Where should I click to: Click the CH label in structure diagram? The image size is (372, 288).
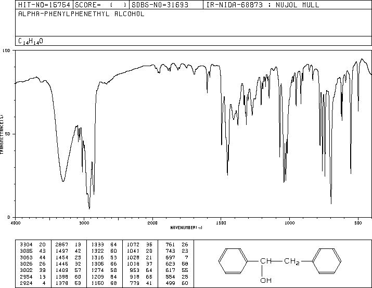(x=266, y=261)
